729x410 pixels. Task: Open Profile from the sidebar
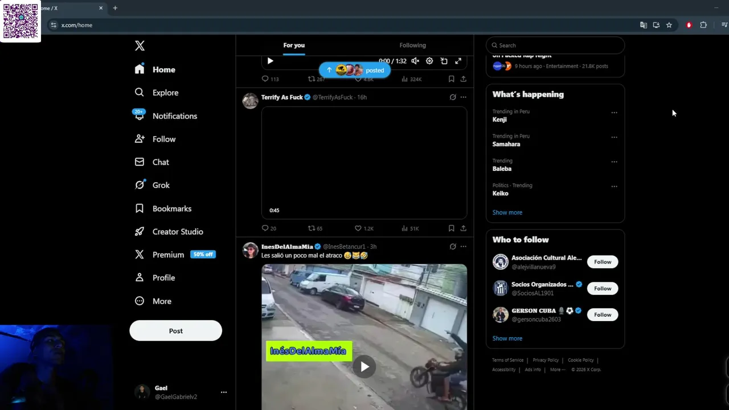154,278
